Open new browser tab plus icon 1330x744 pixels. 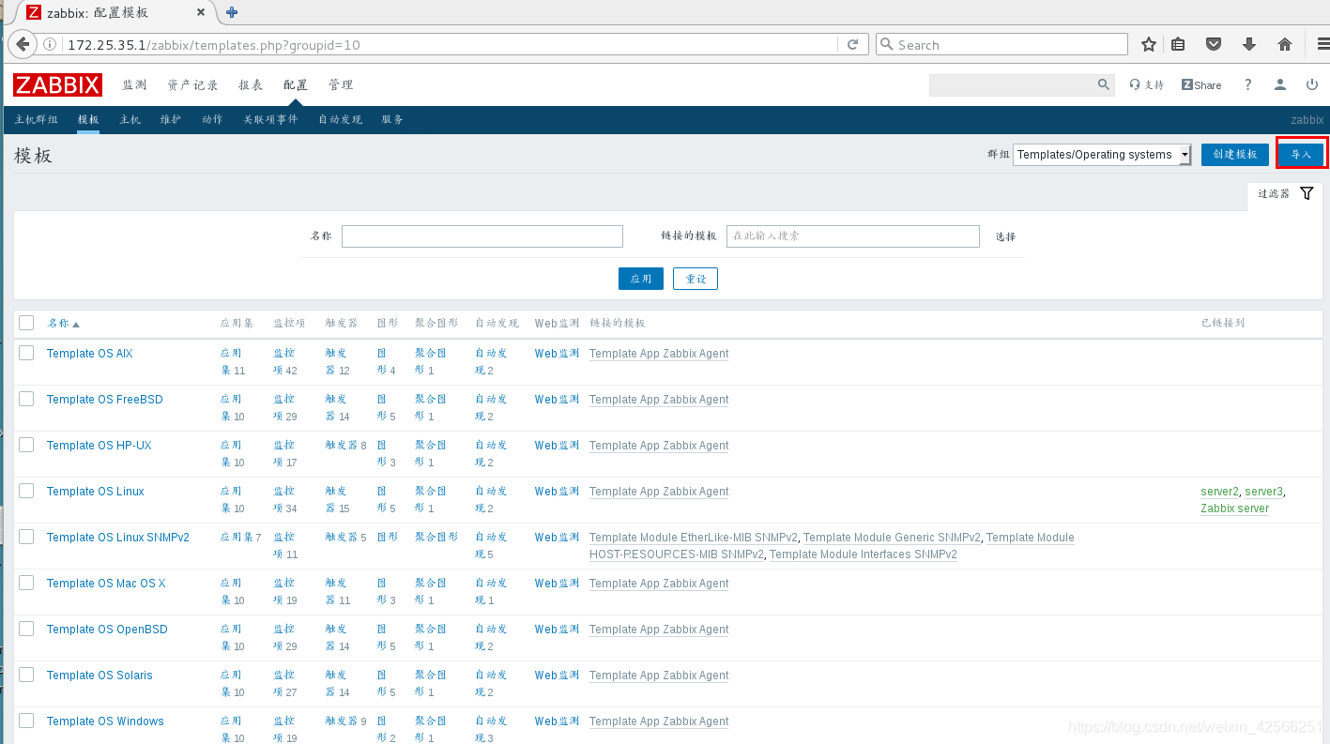pos(232,12)
